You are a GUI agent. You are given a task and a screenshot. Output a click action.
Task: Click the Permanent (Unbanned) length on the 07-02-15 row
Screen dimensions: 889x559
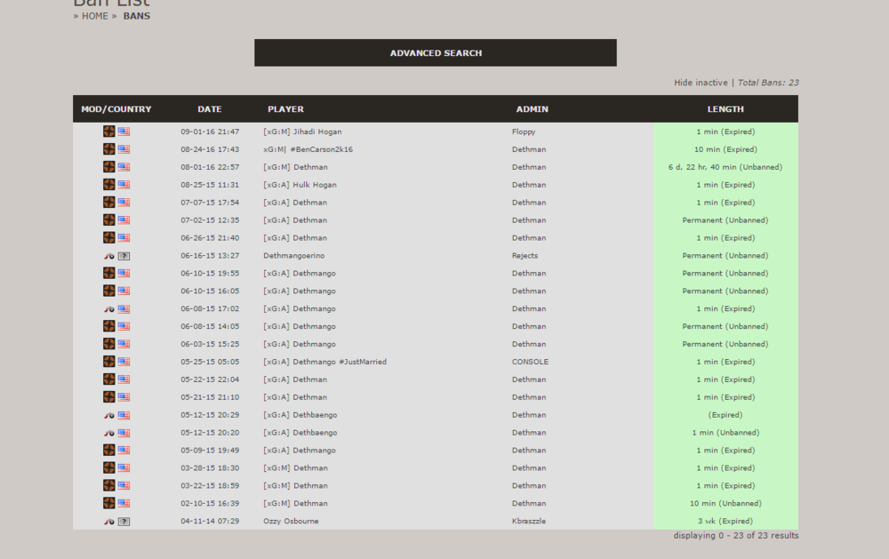pyautogui.click(x=725, y=220)
